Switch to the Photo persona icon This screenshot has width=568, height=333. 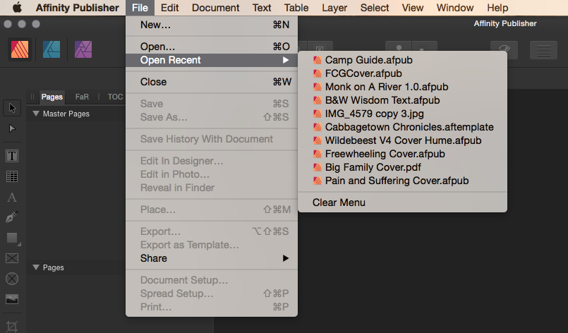click(83, 49)
